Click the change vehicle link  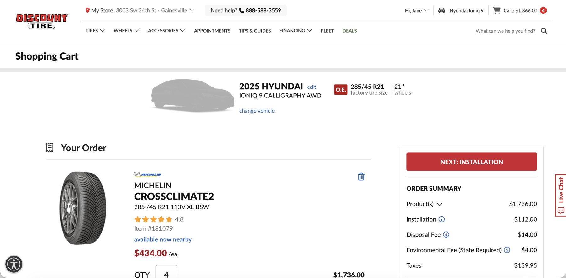pos(257,111)
